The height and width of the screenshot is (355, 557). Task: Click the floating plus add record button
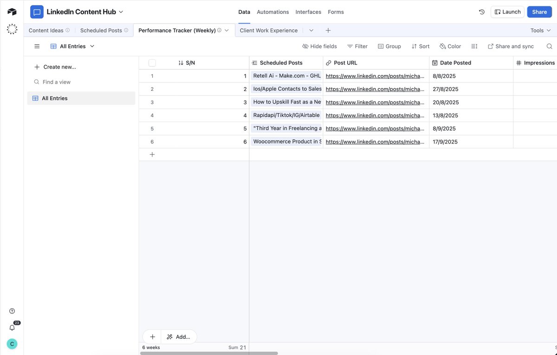pos(152,337)
